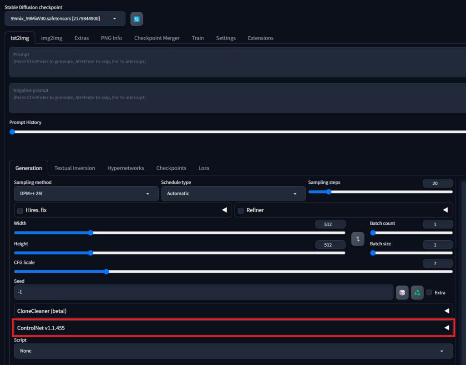Enable the Refiner checkbox
This screenshot has height=365, width=466.
[x=241, y=211]
